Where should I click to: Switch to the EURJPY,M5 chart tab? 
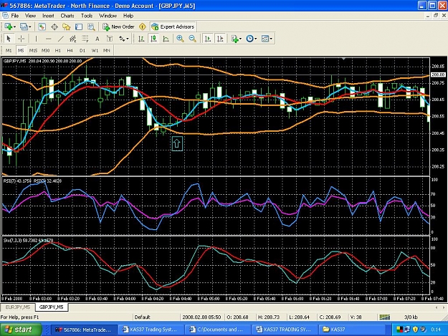18,307
